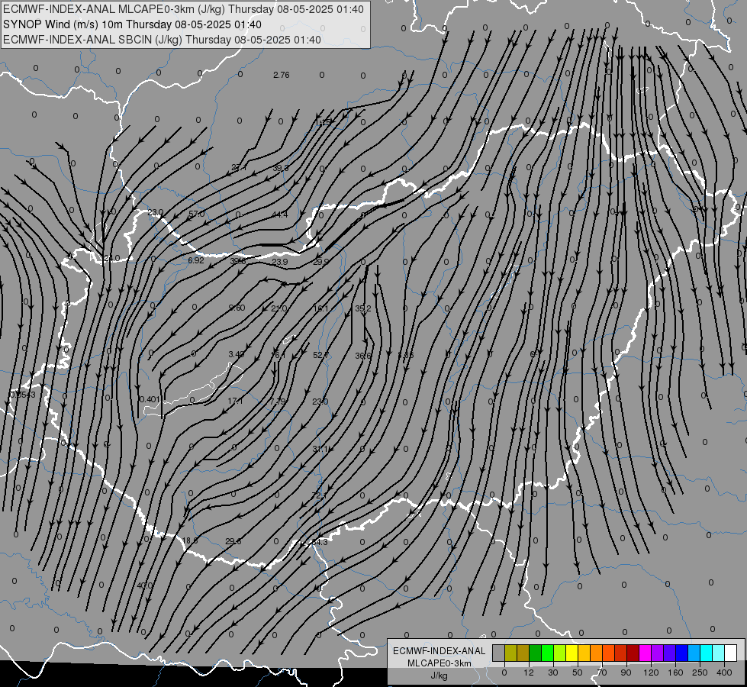Click the SBCIN header line
This screenshot has height=687, width=747.
coord(162,40)
